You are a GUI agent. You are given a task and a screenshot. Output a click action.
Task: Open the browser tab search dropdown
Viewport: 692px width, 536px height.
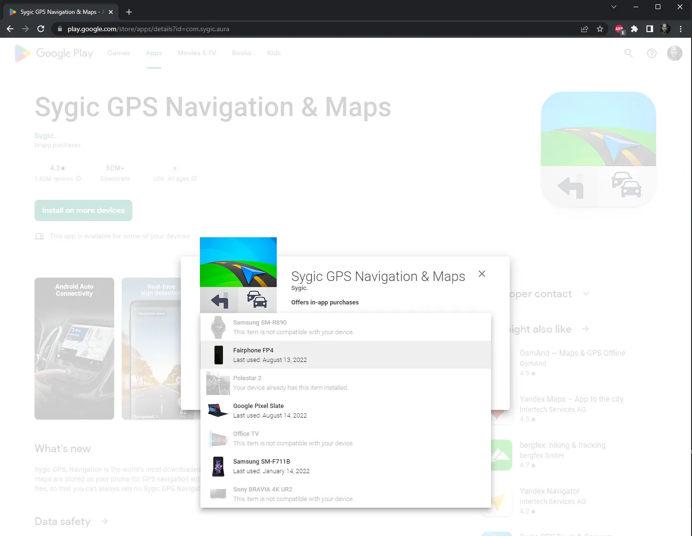click(614, 7)
